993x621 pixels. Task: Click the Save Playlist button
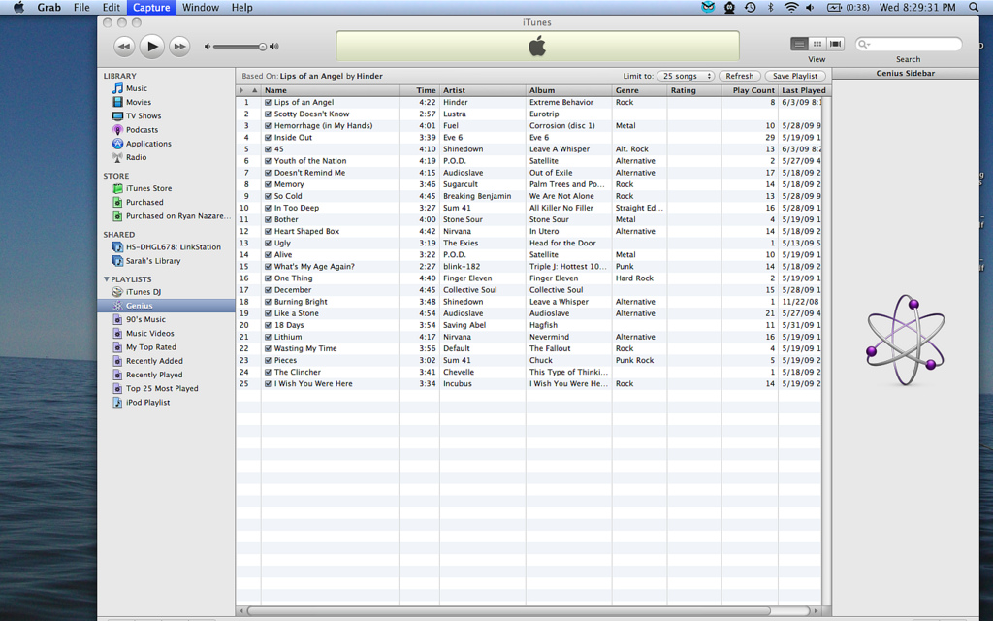click(x=795, y=76)
